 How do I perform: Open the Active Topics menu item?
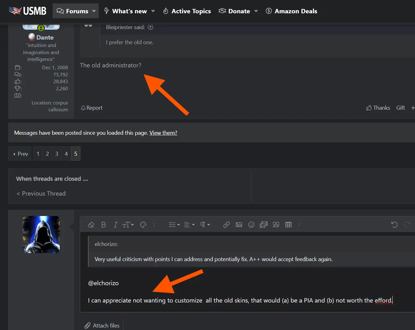(187, 11)
